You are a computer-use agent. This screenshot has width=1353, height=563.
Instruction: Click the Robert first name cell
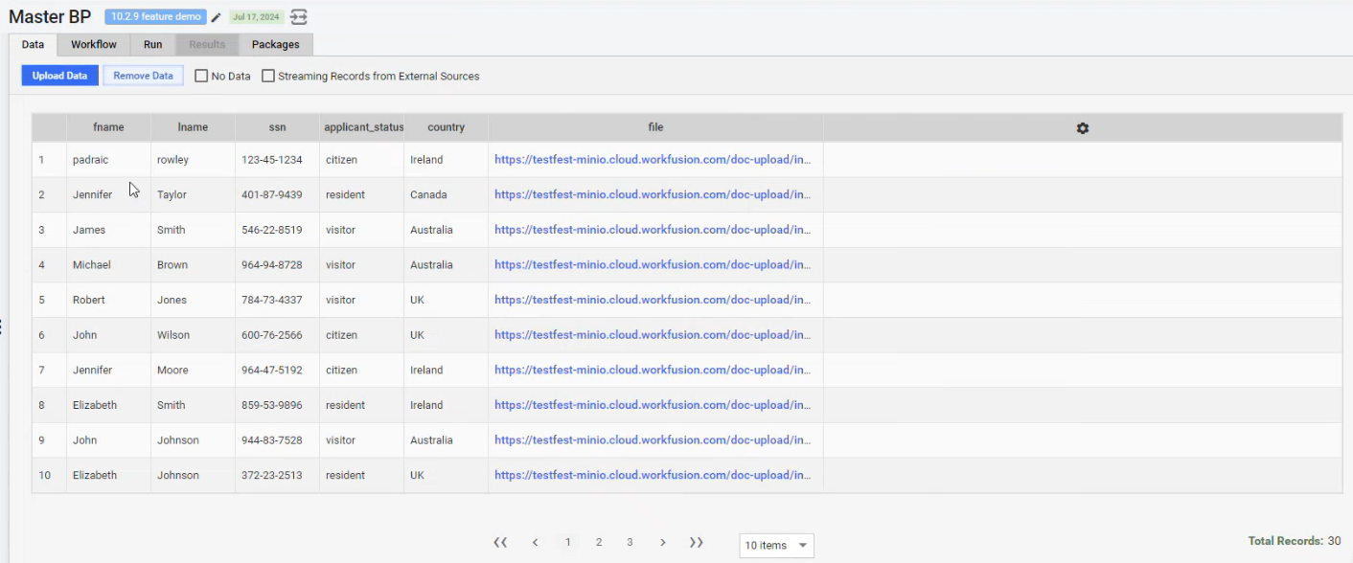(108, 300)
